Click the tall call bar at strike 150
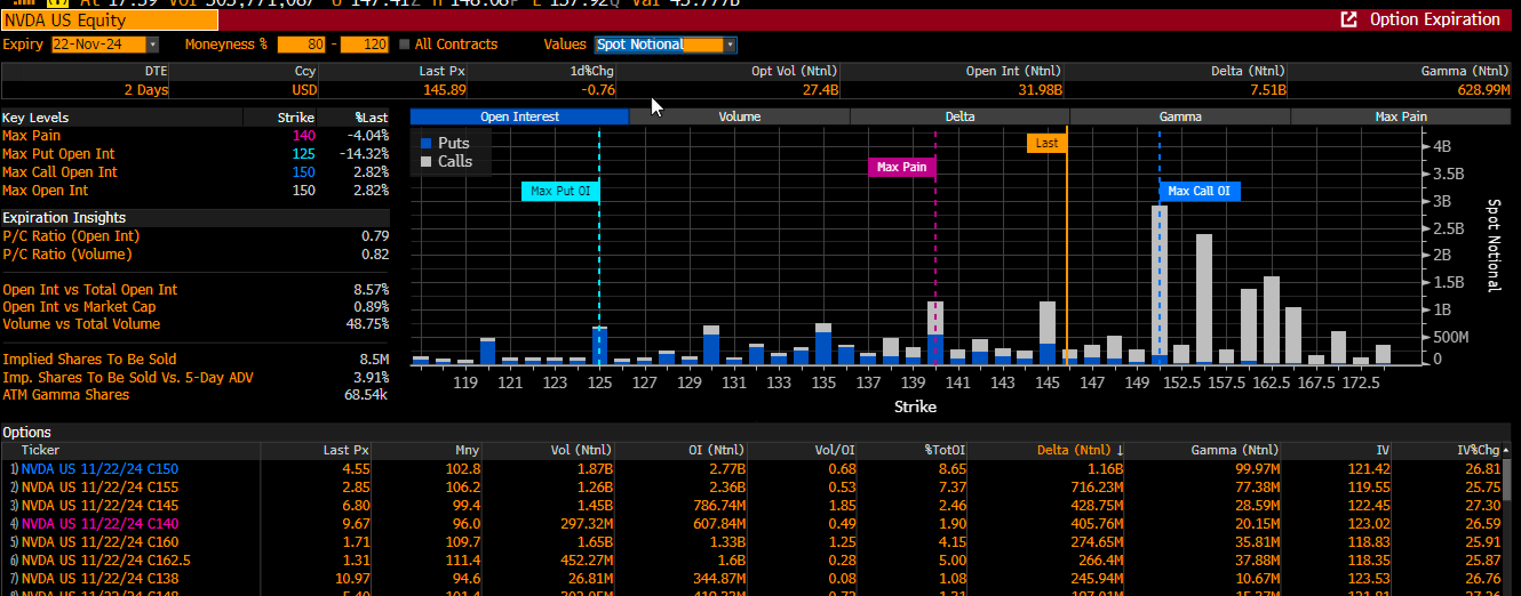This screenshot has height=596, width=1521. click(1160, 281)
